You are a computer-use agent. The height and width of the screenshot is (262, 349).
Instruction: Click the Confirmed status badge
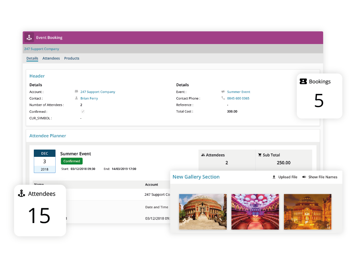point(72,161)
